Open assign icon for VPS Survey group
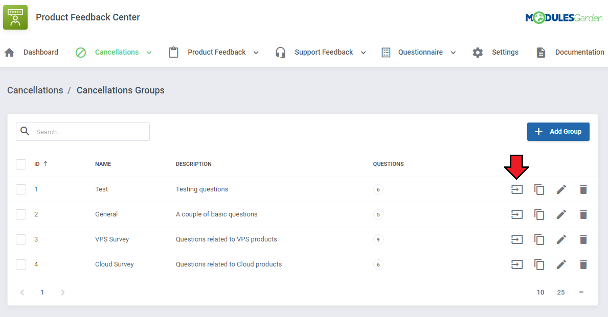 tap(517, 239)
